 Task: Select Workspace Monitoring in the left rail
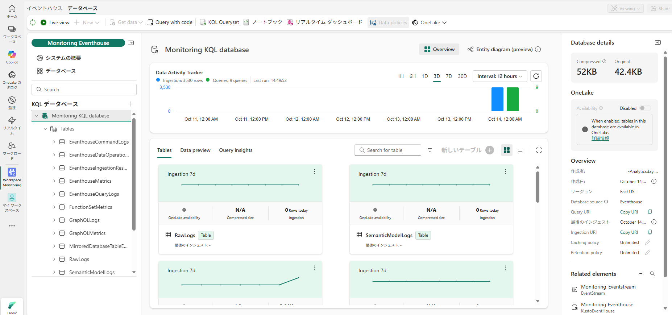coord(12,178)
